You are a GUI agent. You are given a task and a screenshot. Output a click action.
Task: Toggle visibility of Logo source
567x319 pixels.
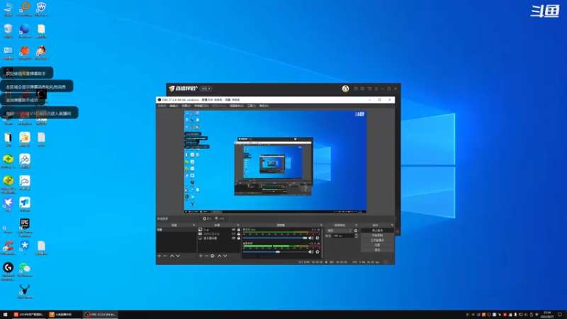pyautogui.click(x=234, y=230)
